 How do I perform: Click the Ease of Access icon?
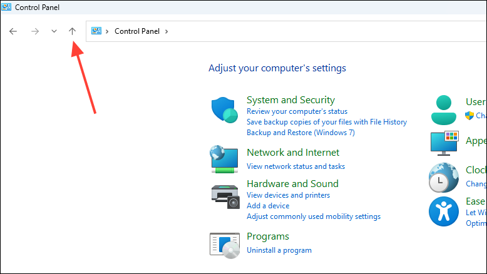444,211
